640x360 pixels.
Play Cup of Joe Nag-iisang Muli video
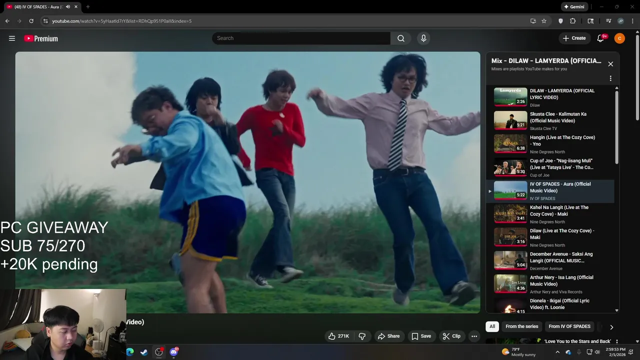[550, 167]
